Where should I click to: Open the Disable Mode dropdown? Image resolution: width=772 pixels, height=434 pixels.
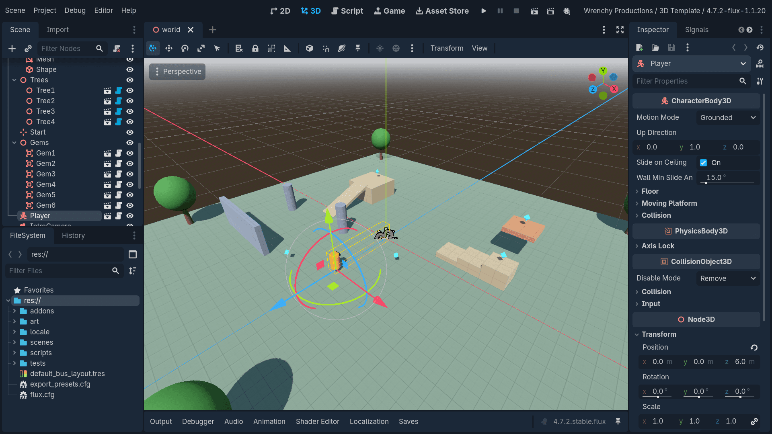click(x=728, y=278)
